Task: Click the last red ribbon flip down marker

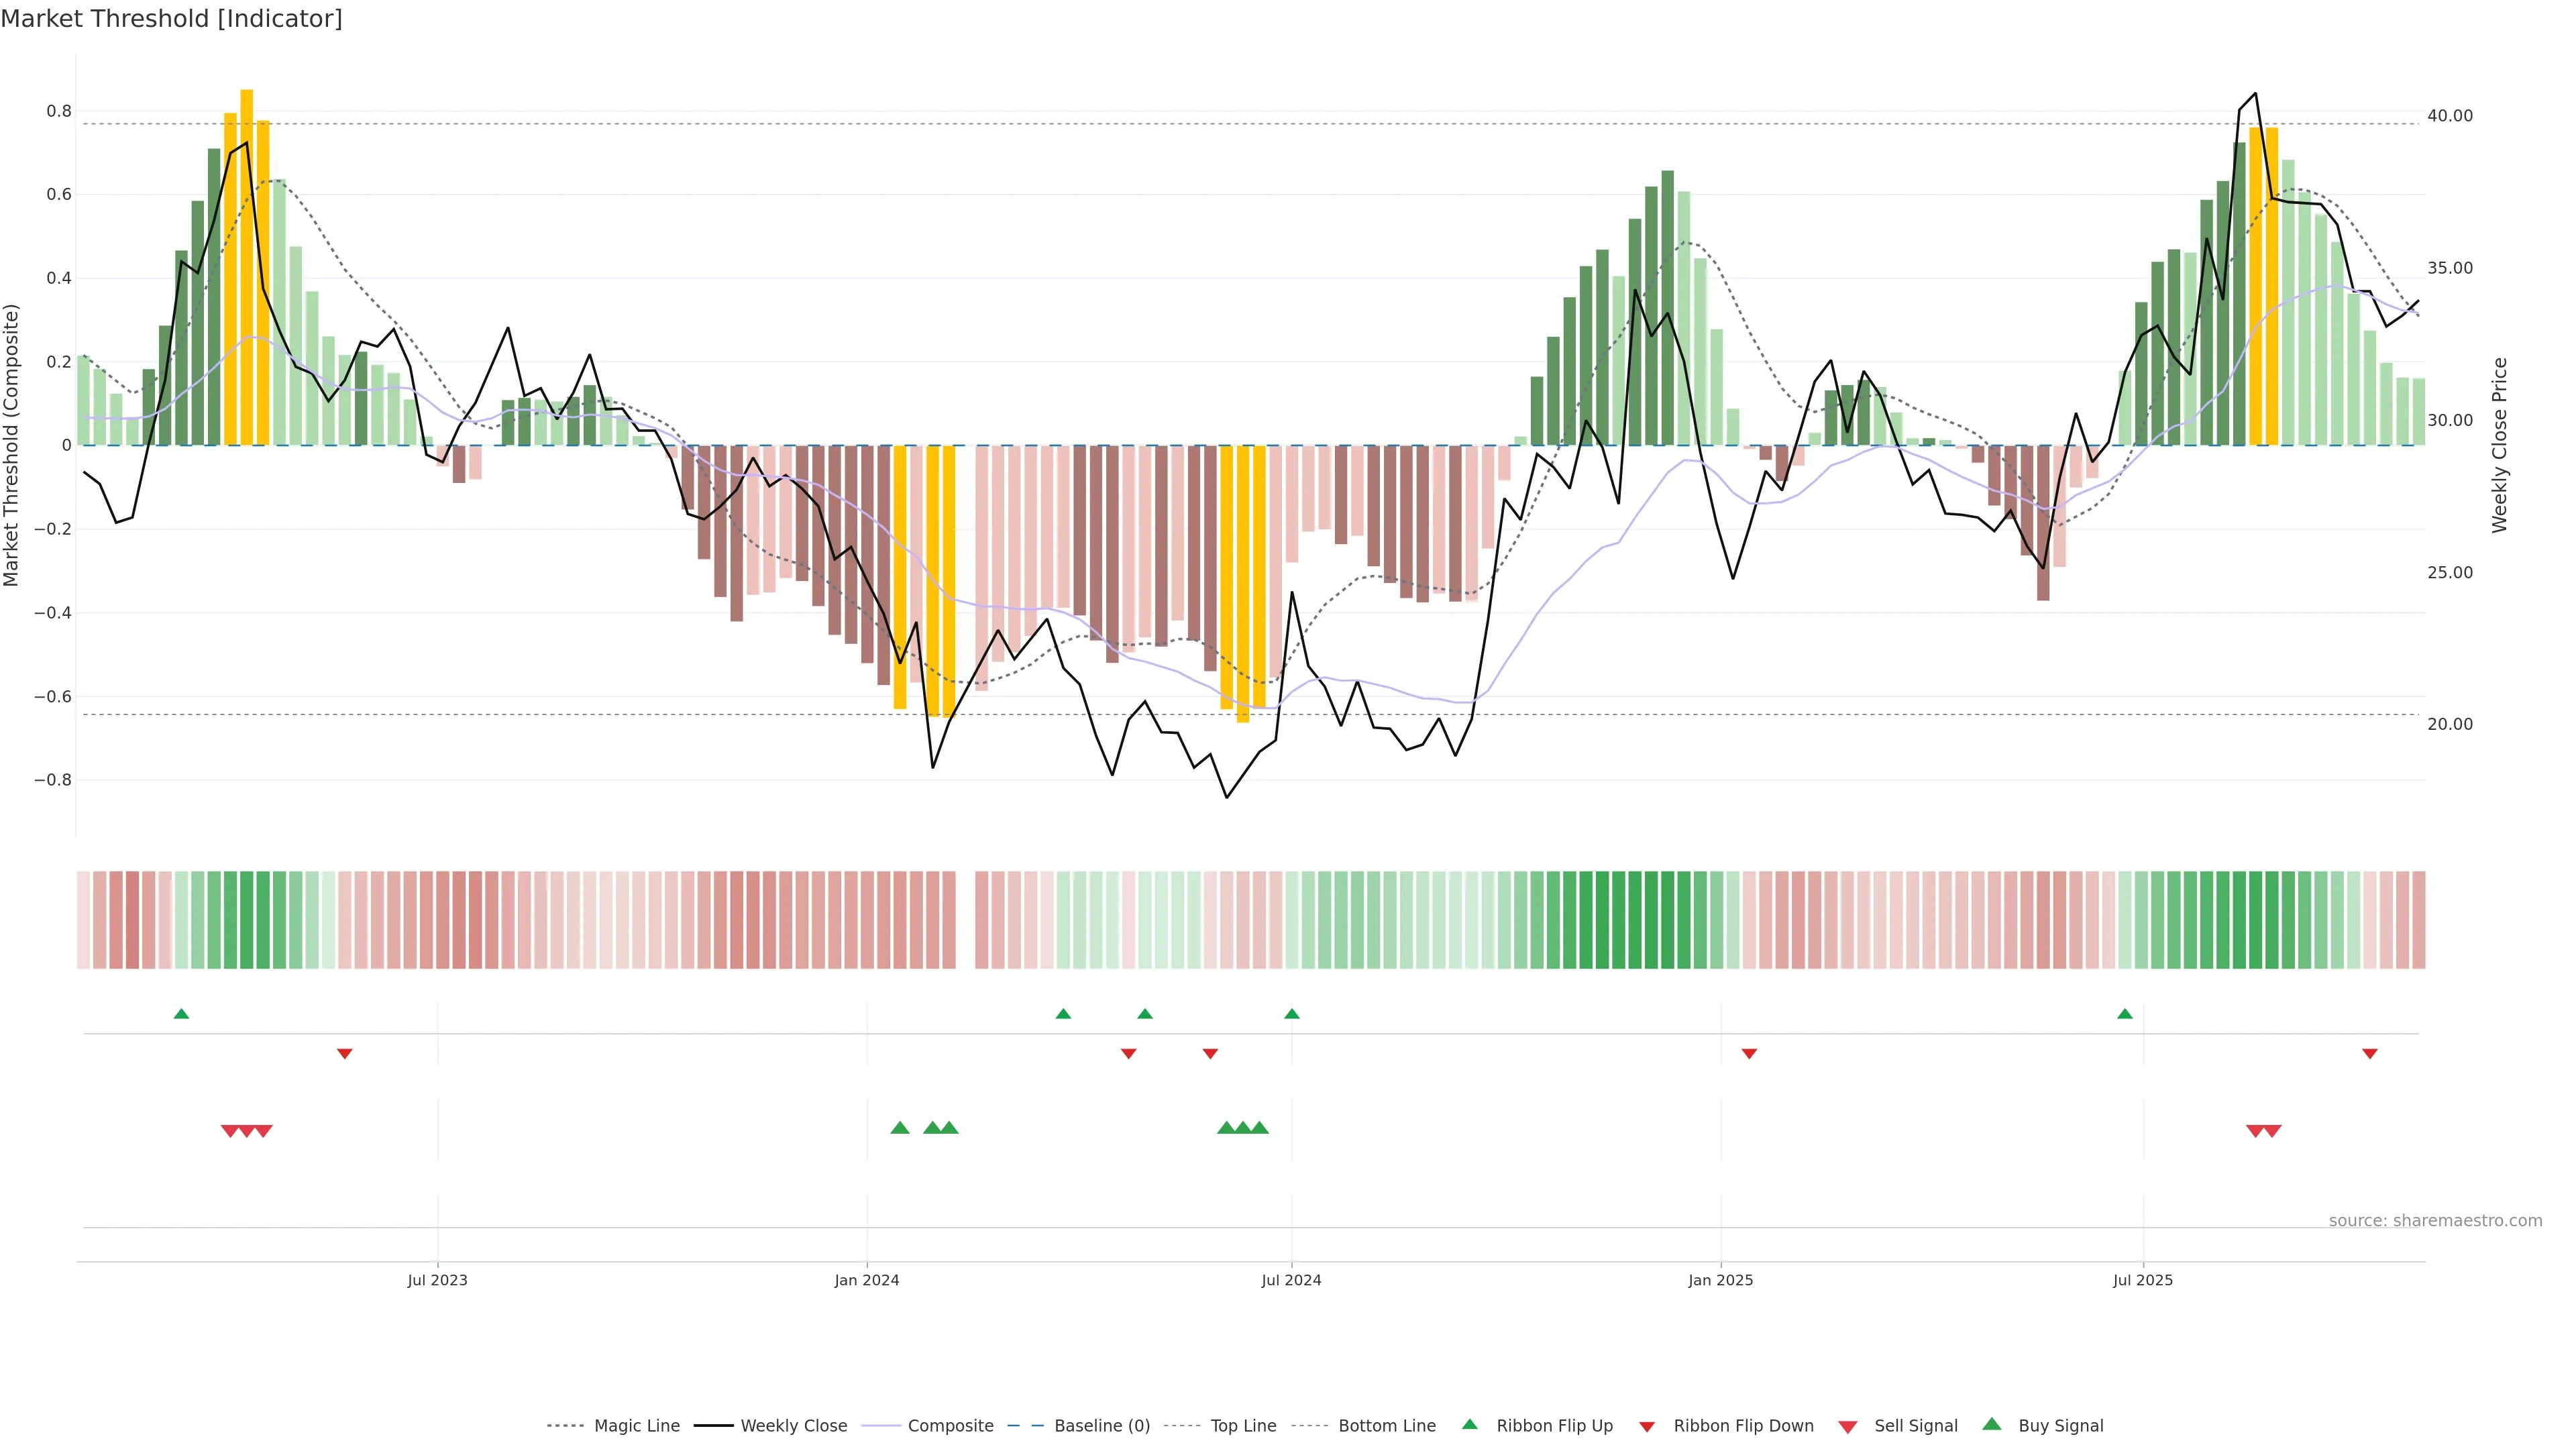Action: click(2369, 1053)
